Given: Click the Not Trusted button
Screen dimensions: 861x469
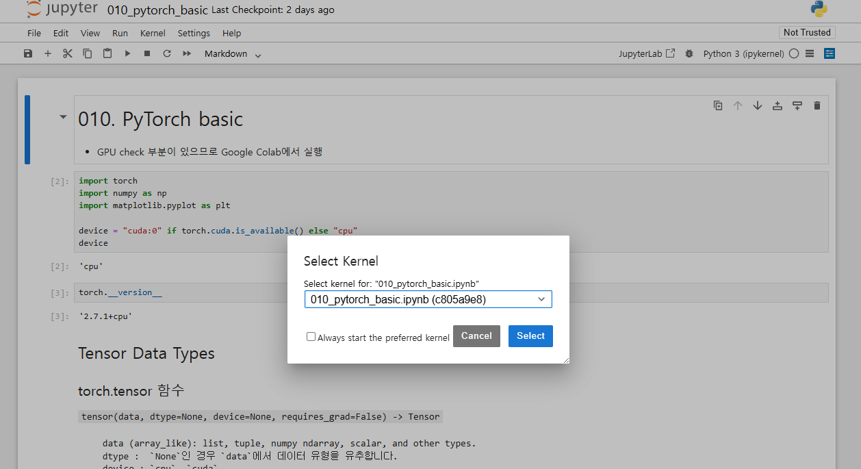Looking at the screenshot, I should click(807, 32).
